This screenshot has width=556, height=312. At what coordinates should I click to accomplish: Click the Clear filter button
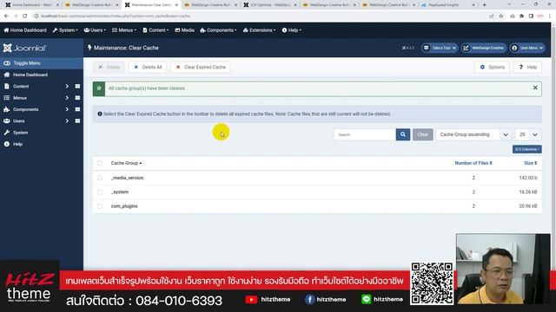tap(423, 134)
